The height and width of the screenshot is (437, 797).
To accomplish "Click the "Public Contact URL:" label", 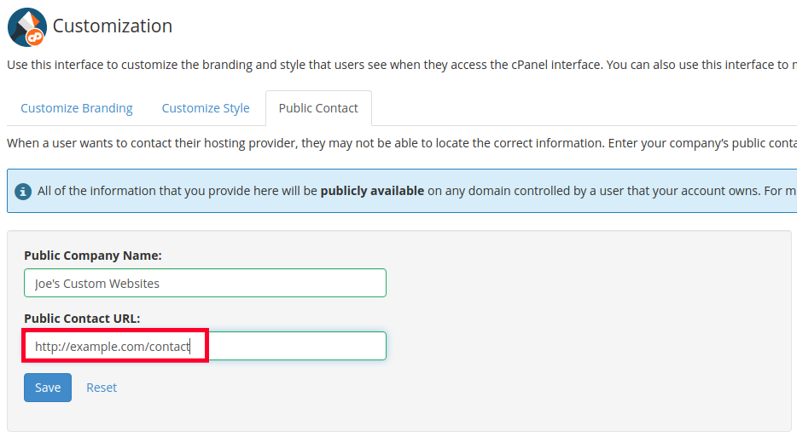I will click(x=82, y=319).
